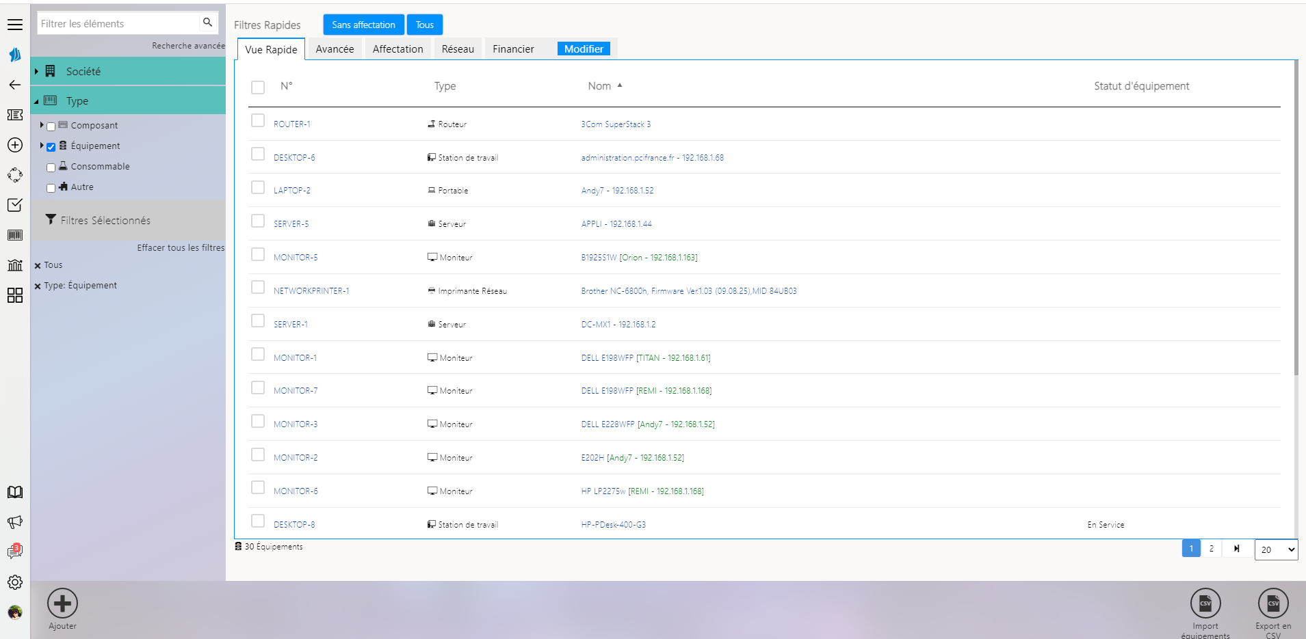The height and width of the screenshot is (639, 1306).
Task: Open the book knowledge base icon
Action: pyautogui.click(x=15, y=492)
